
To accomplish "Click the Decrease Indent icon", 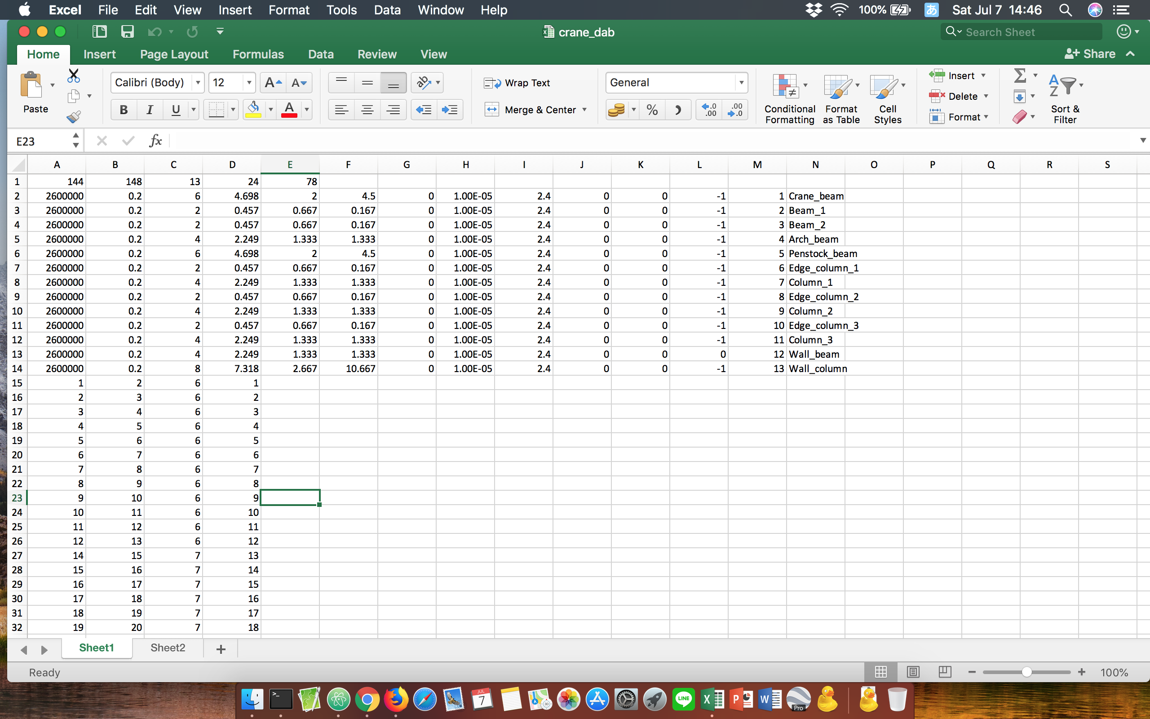I will coord(424,110).
